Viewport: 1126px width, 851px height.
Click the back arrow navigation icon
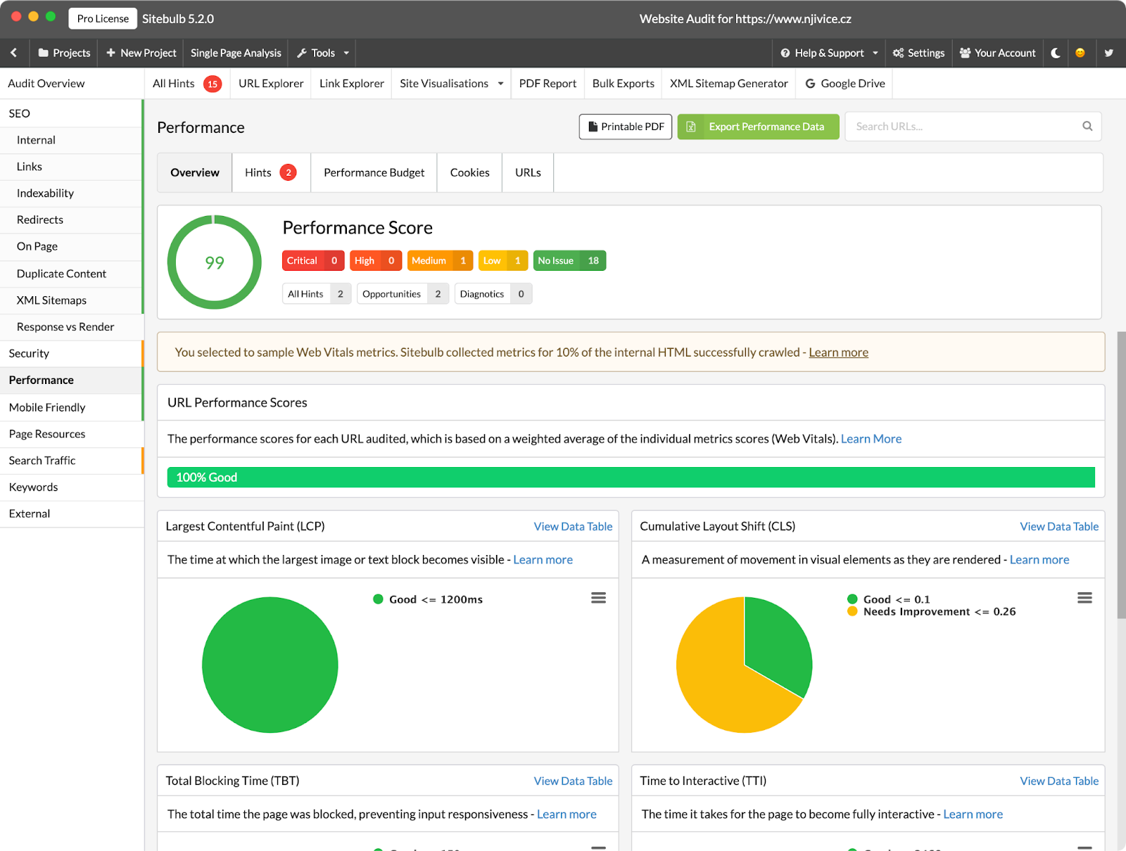pos(14,53)
